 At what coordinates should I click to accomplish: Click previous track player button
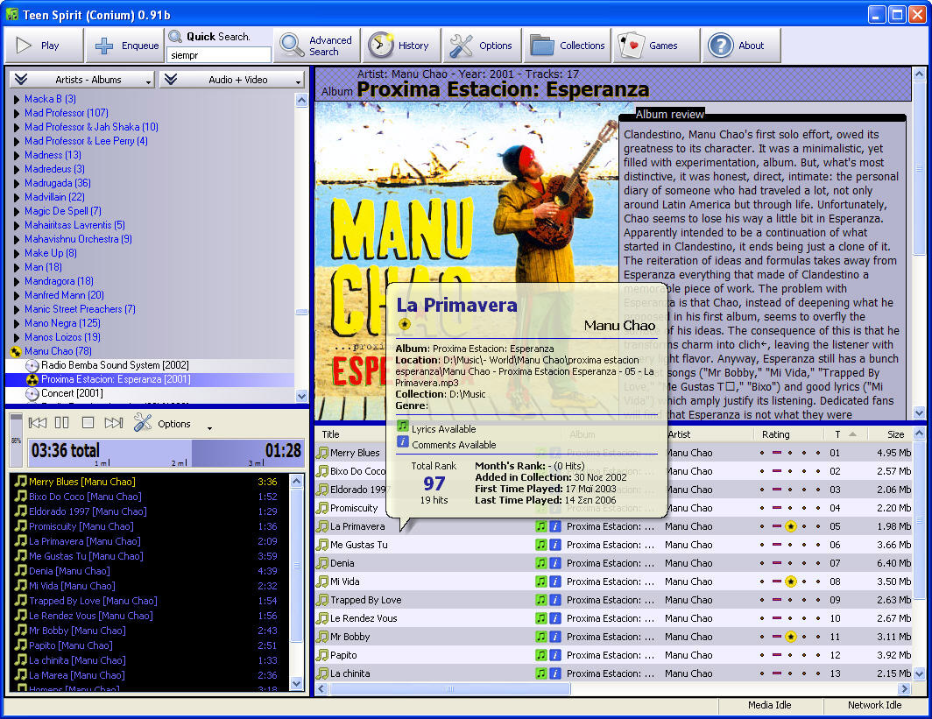[x=38, y=423]
